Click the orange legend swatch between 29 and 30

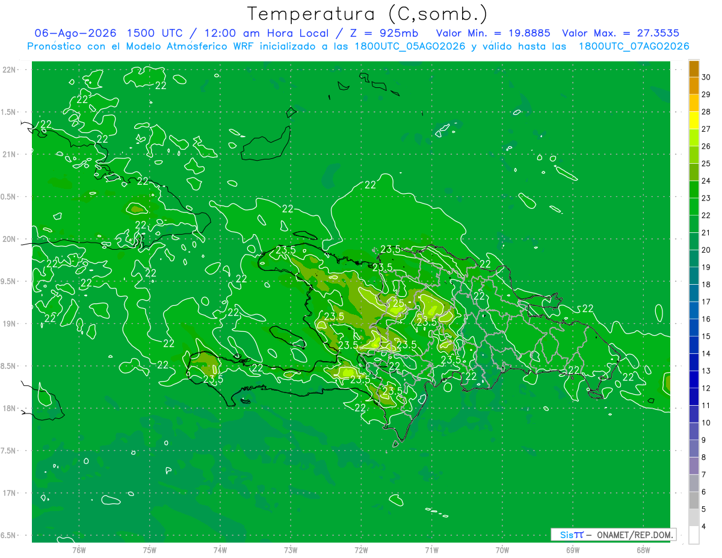[694, 85]
